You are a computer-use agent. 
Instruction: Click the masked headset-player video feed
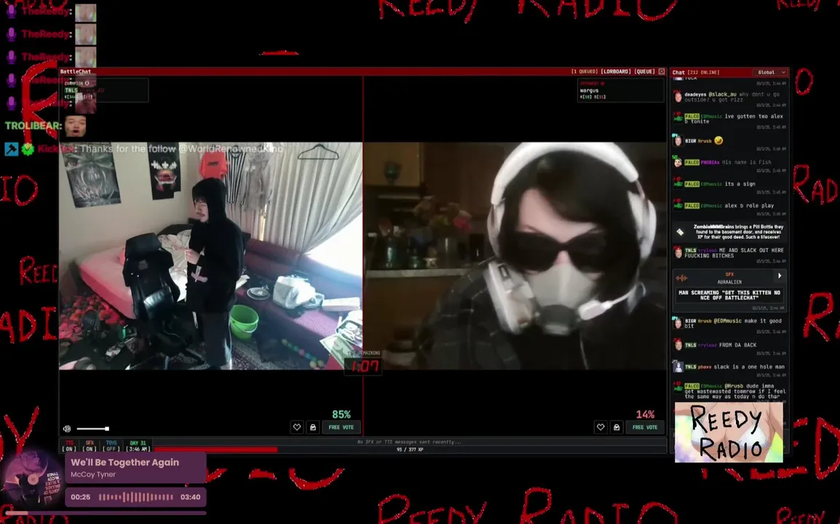(515, 255)
